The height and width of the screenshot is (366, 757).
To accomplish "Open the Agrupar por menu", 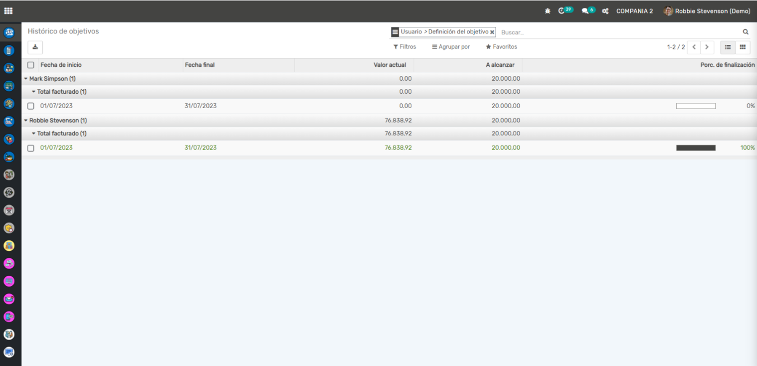I will 451,47.
